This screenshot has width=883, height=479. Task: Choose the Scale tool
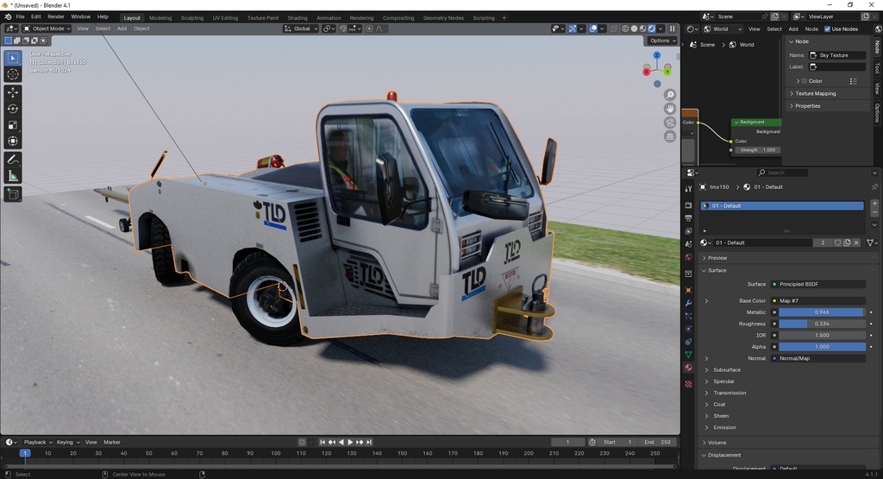coord(13,125)
